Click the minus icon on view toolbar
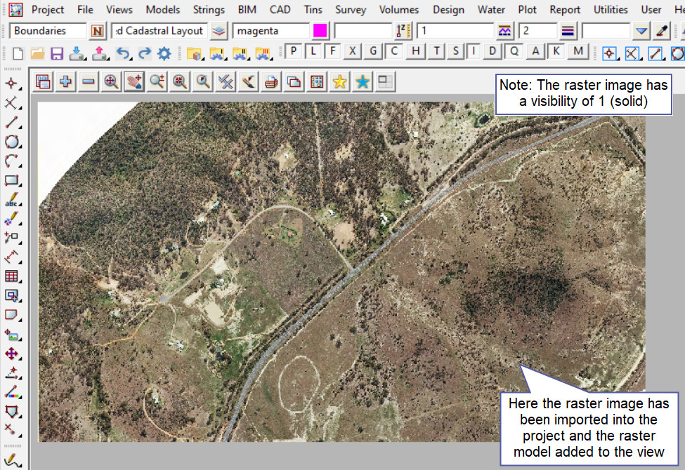The width and height of the screenshot is (685, 470). 88,82
